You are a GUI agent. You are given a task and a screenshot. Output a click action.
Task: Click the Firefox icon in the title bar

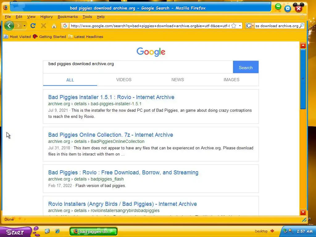pos(6,7)
